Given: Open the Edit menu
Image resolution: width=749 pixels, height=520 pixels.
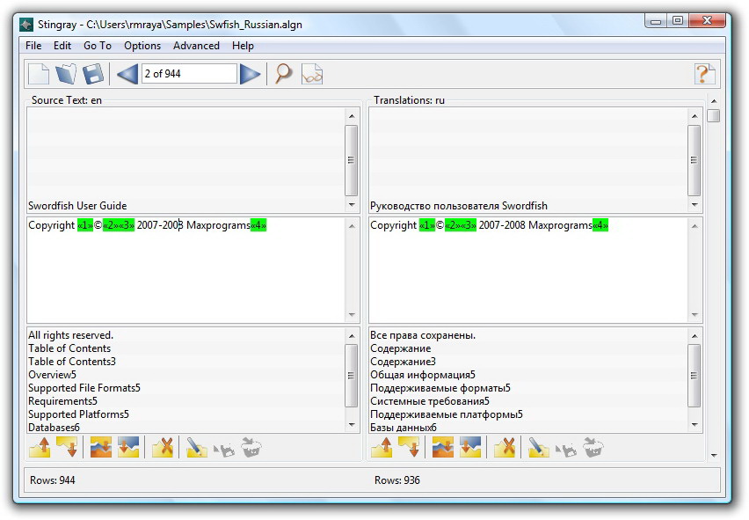Looking at the screenshot, I should [x=62, y=46].
